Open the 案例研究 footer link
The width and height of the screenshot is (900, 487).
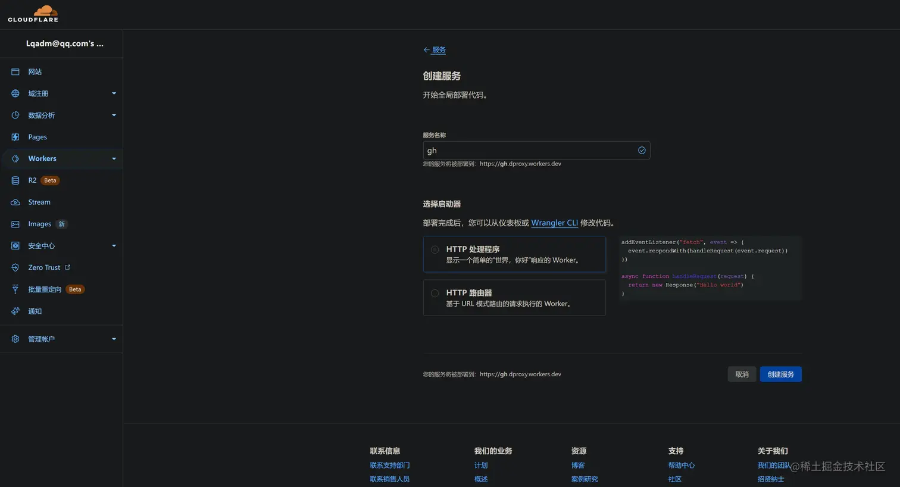tap(585, 479)
